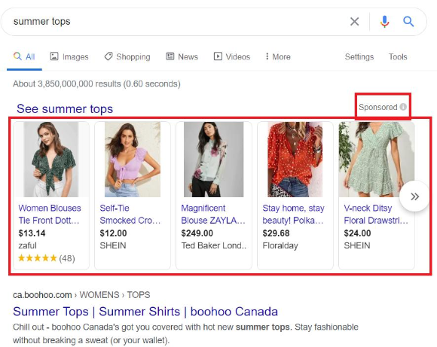The height and width of the screenshot is (347, 437).
Task: Click the boohoo result description snippet
Action: click(185, 333)
